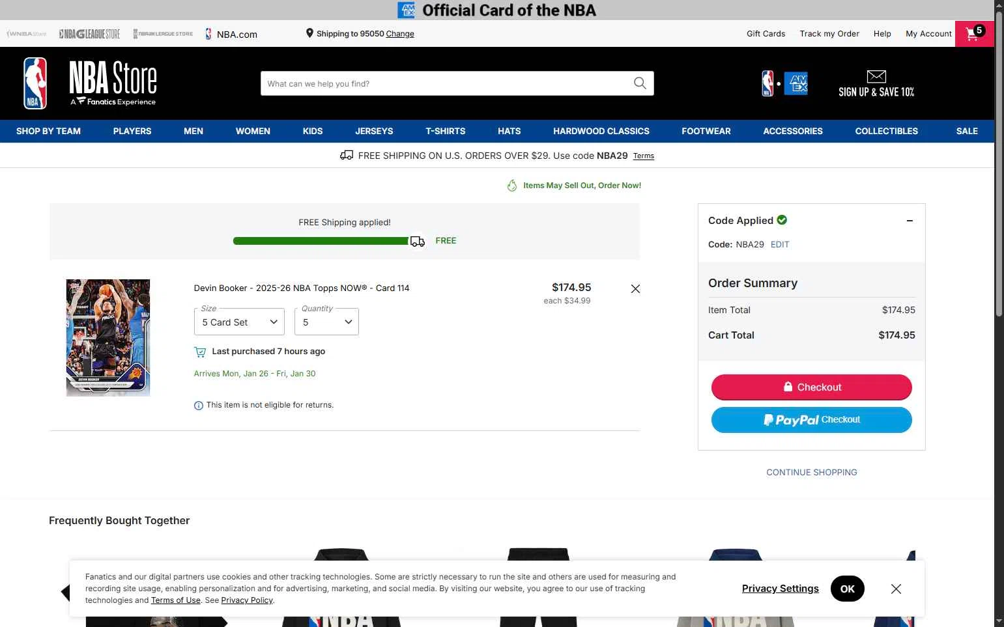The image size is (1004, 627).
Task: Click the flame sell-out icon
Action: (512, 186)
